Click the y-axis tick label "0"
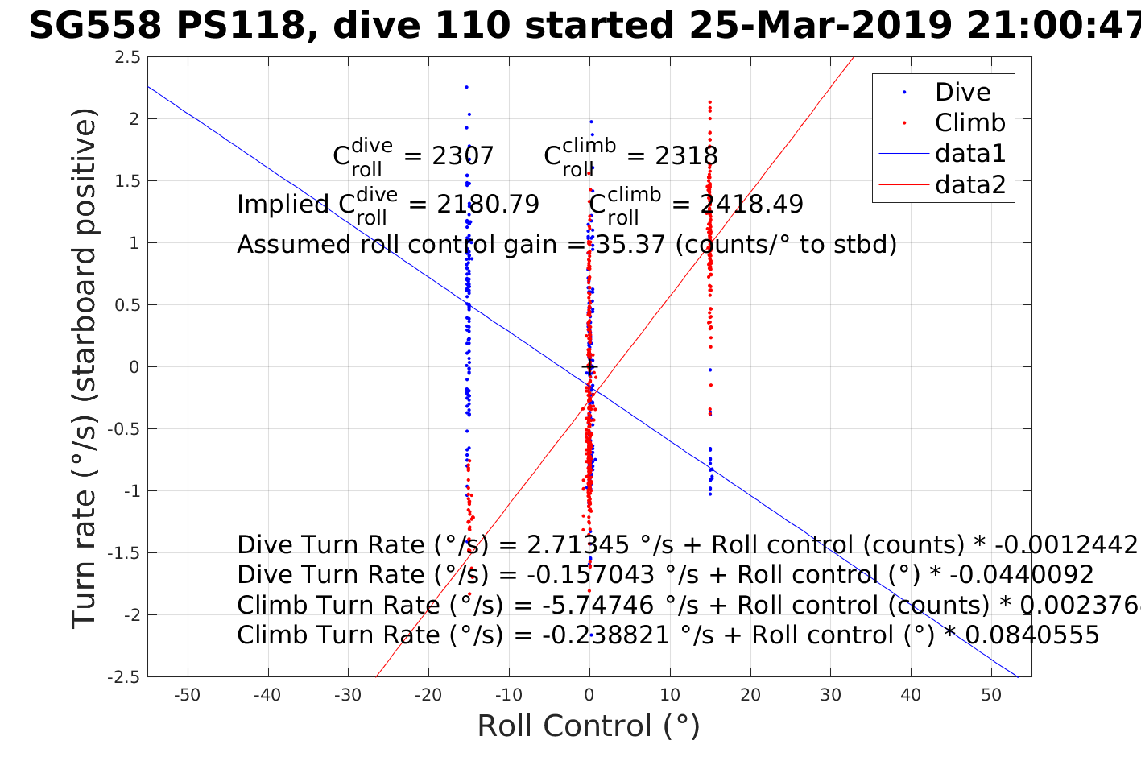Image resolution: width=1141 pixels, height=761 pixels. pos(135,367)
